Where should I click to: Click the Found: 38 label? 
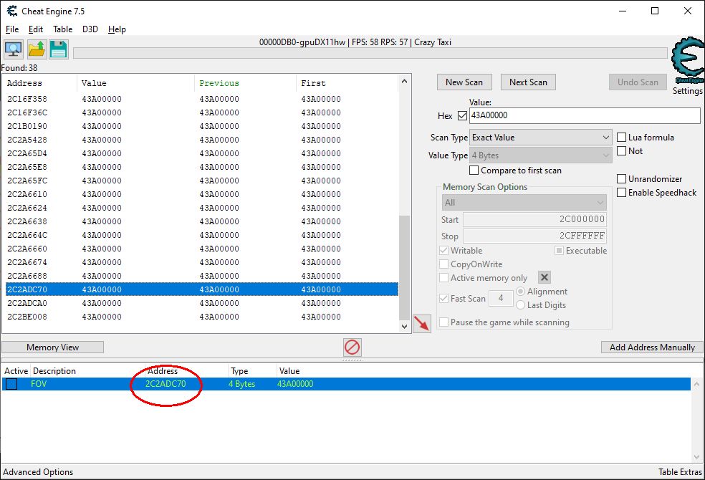tap(19, 68)
